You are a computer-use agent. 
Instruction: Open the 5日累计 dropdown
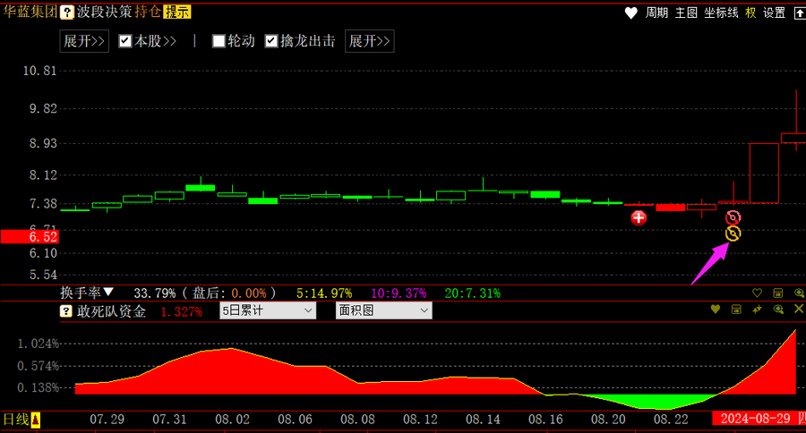click(x=268, y=310)
